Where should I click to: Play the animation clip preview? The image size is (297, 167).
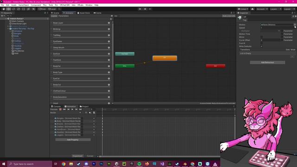72,109
